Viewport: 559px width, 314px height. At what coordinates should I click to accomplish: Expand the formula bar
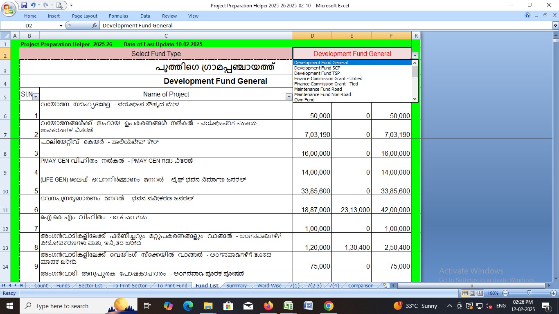[x=555, y=25]
